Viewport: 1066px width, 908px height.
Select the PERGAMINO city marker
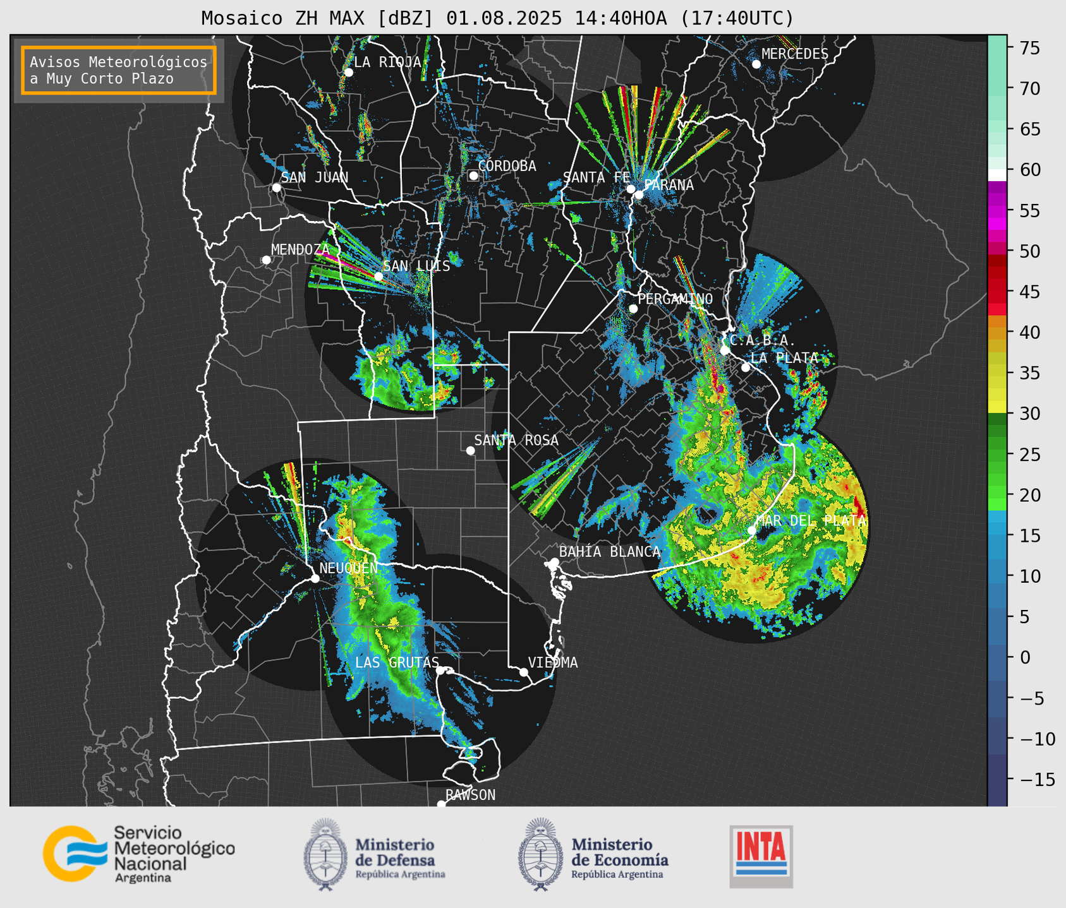click(x=633, y=309)
